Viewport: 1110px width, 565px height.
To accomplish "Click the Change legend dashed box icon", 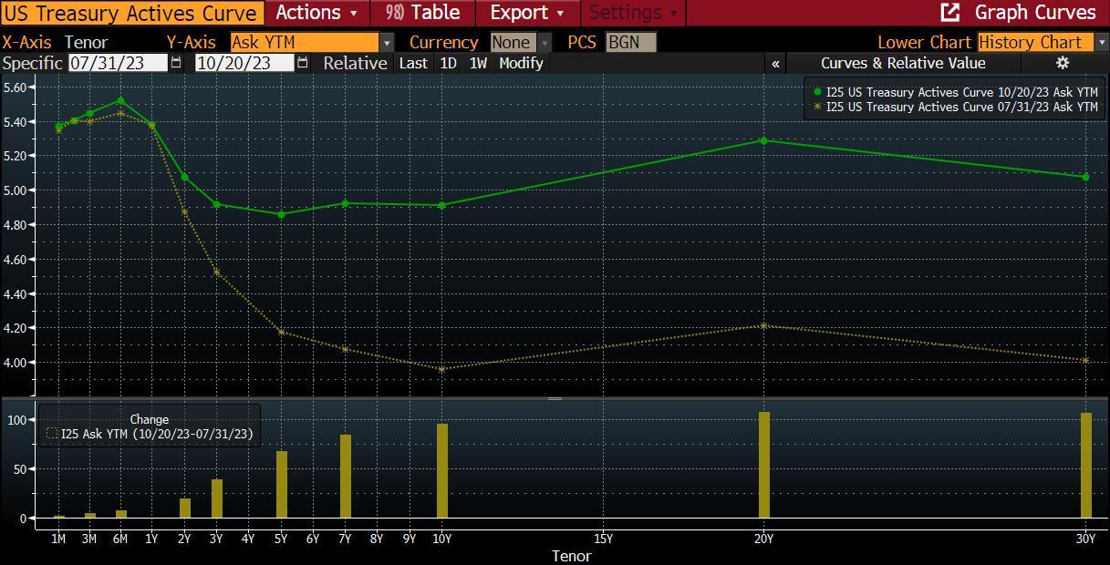I will tap(52, 435).
